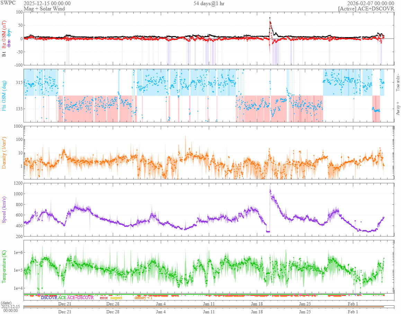Toggle the Phi GSM (deg) axis label
The height and width of the screenshot is (314, 401).
click(4, 96)
